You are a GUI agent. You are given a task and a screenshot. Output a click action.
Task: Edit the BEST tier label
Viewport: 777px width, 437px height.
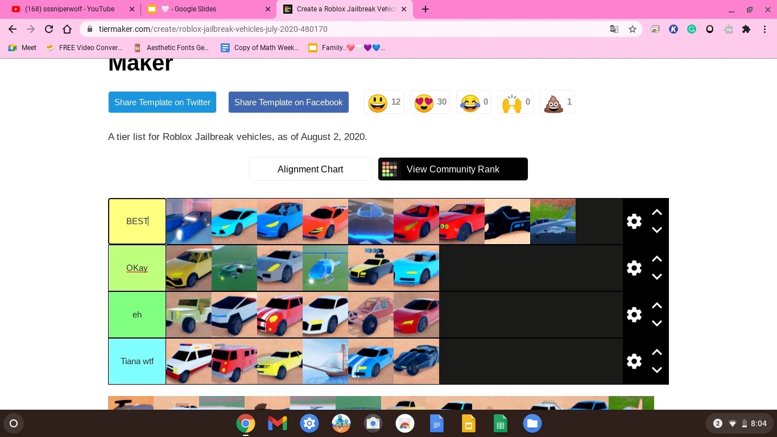[137, 221]
